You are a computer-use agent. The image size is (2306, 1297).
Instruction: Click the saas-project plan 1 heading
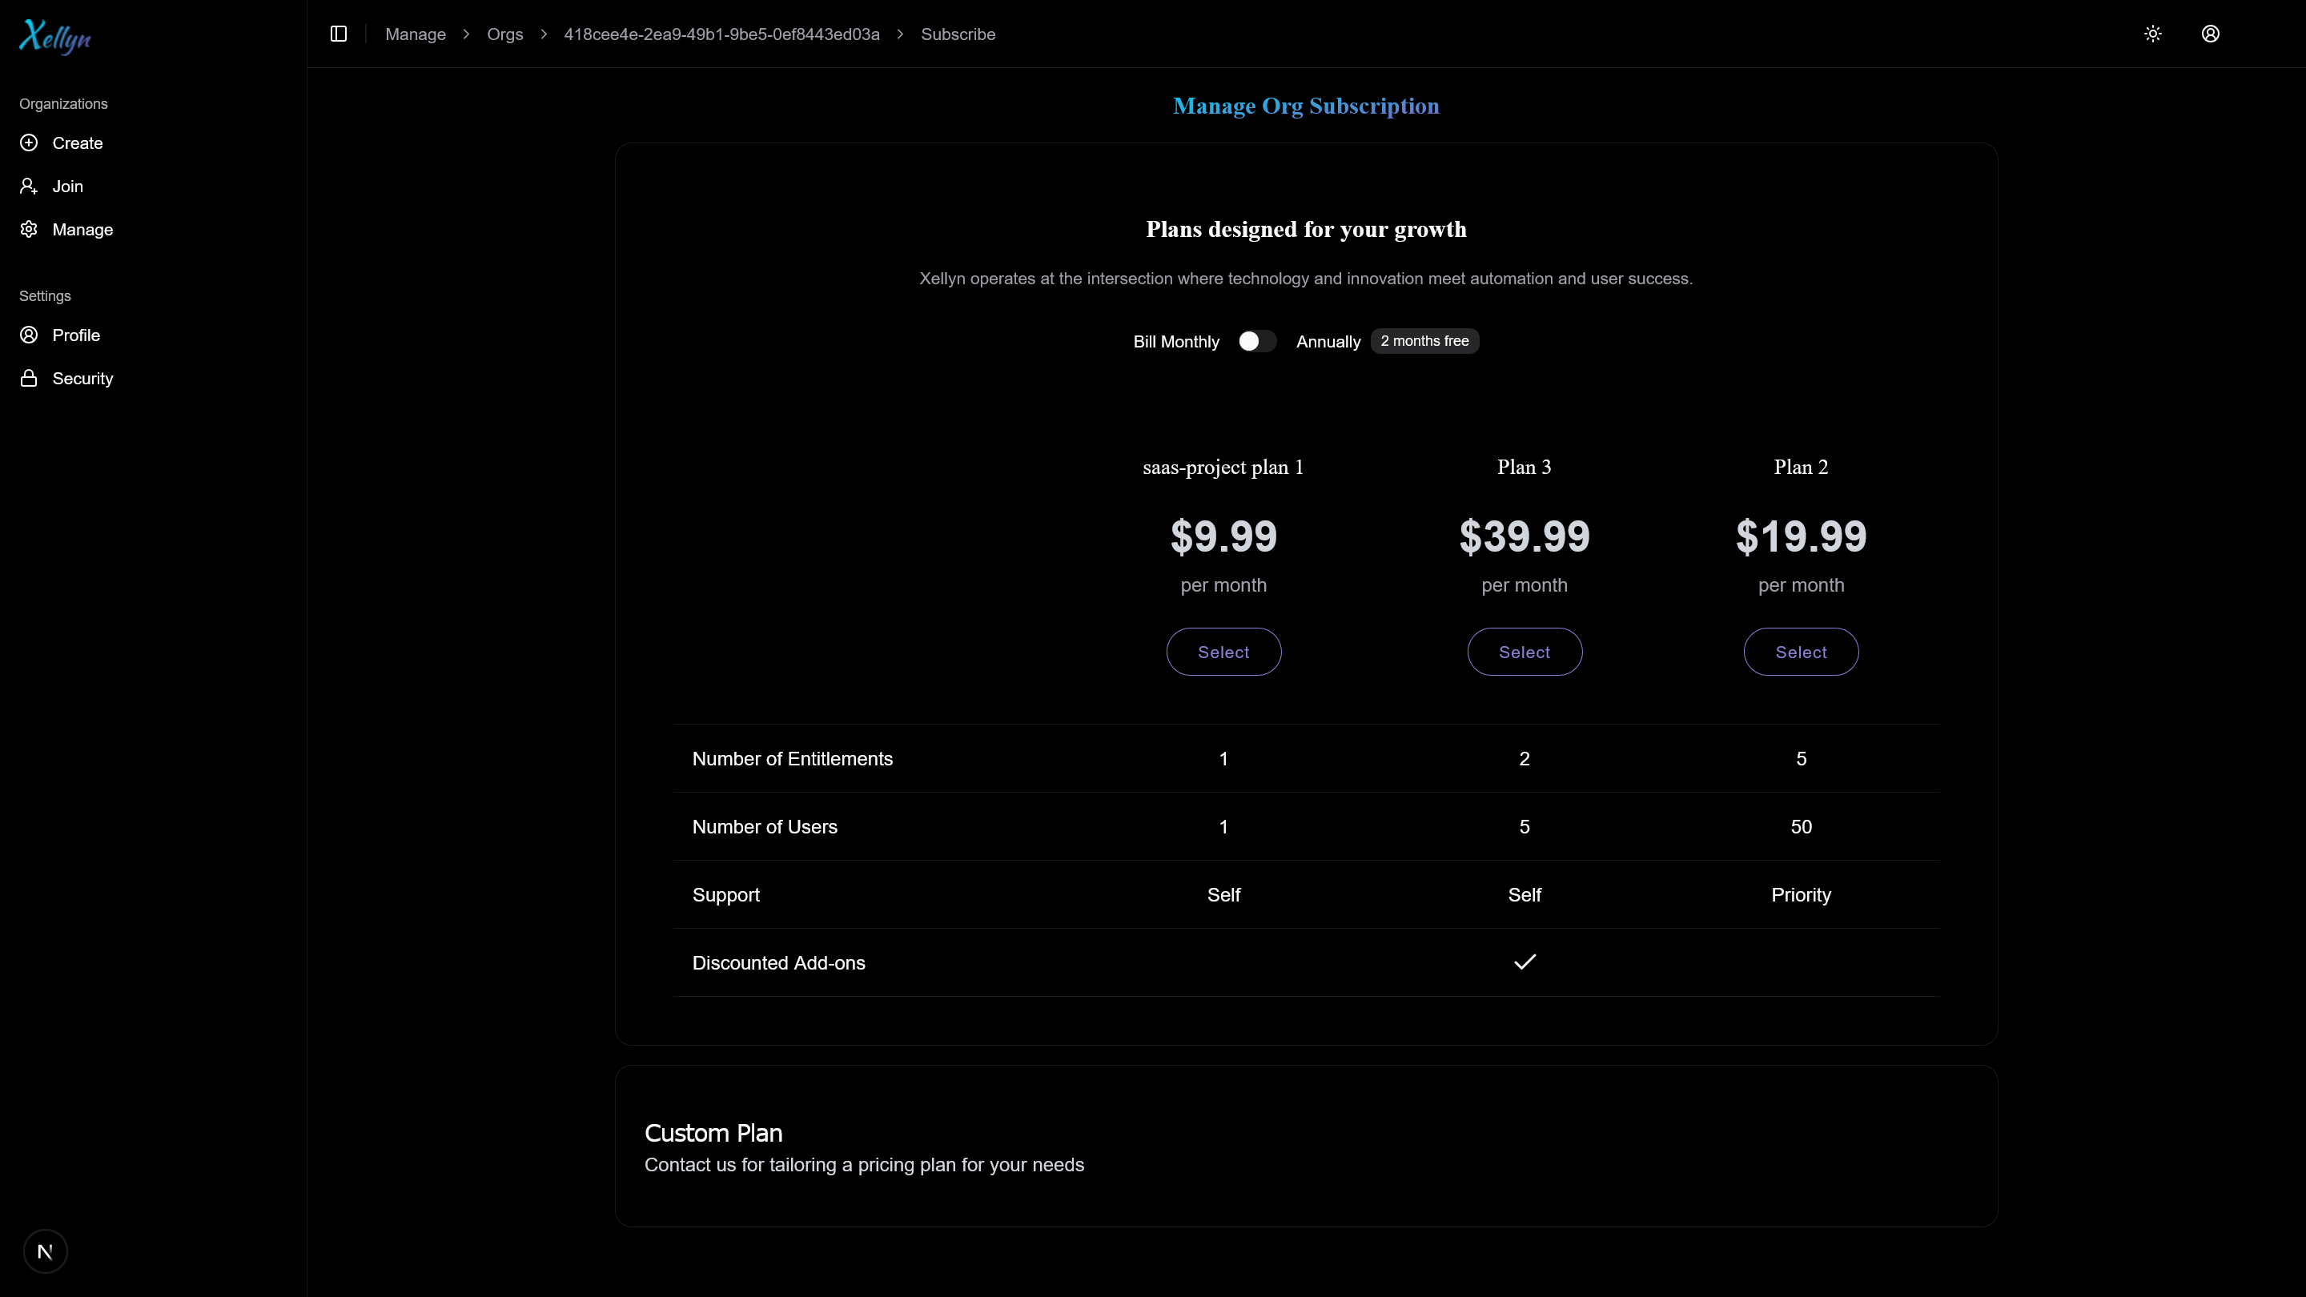pos(1223,468)
